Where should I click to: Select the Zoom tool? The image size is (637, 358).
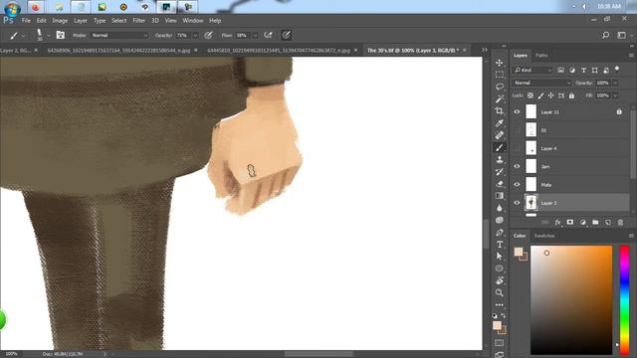pos(500,292)
